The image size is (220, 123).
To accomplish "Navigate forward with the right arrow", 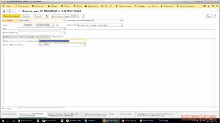I will [x=14, y=11].
